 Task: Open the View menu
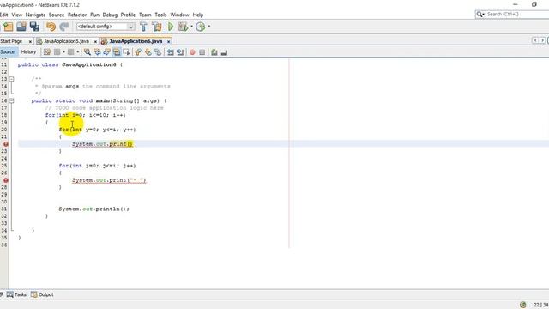tap(17, 15)
